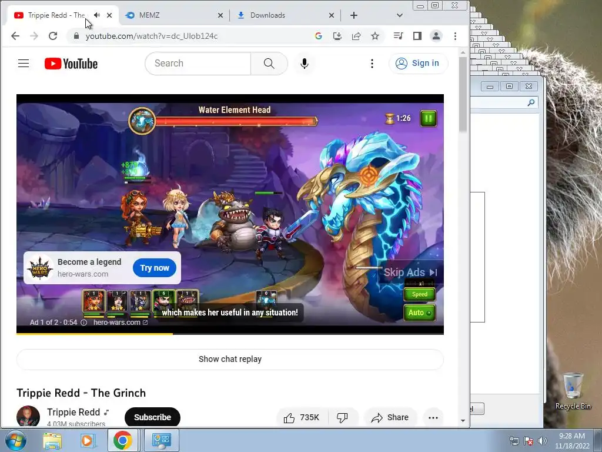This screenshot has width=602, height=452.
Task: Go back with browser back arrow
Action: (x=15, y=36)
